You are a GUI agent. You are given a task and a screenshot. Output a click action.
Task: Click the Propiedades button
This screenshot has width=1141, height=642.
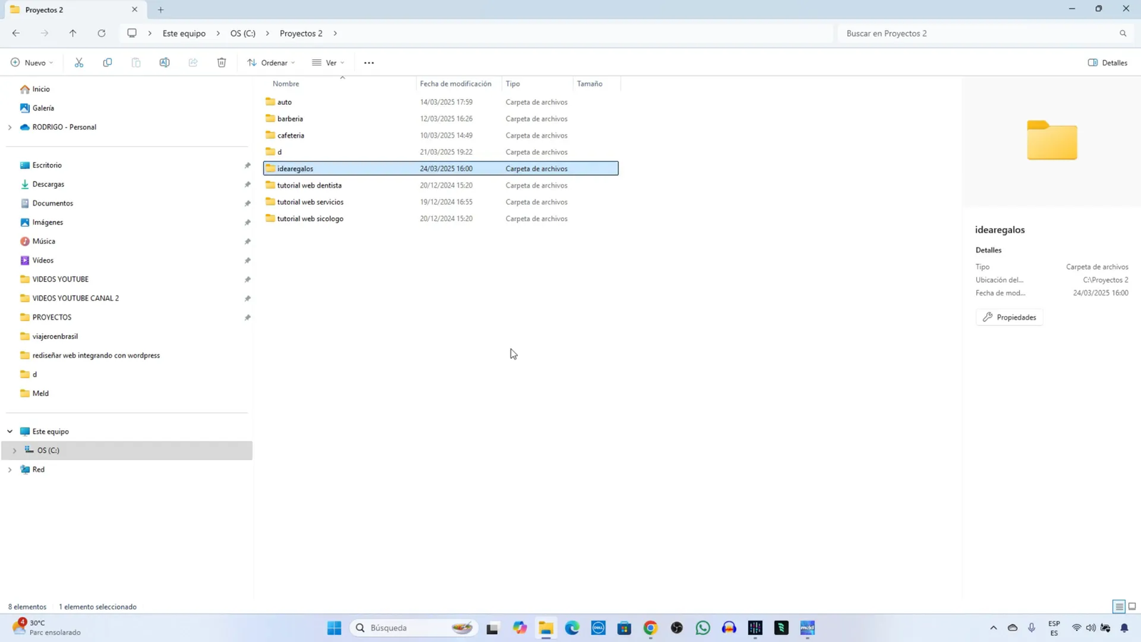(x=1009, y=317)
